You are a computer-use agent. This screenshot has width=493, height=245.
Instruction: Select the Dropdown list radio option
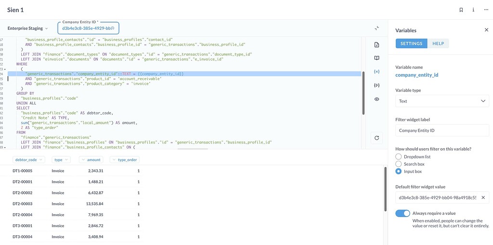(398, 157)
